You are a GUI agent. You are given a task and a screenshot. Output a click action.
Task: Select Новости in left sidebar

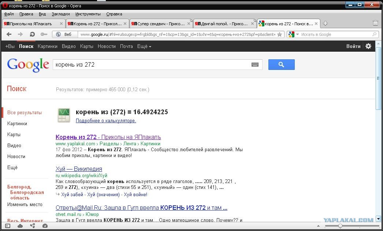[x=16, y=157]
